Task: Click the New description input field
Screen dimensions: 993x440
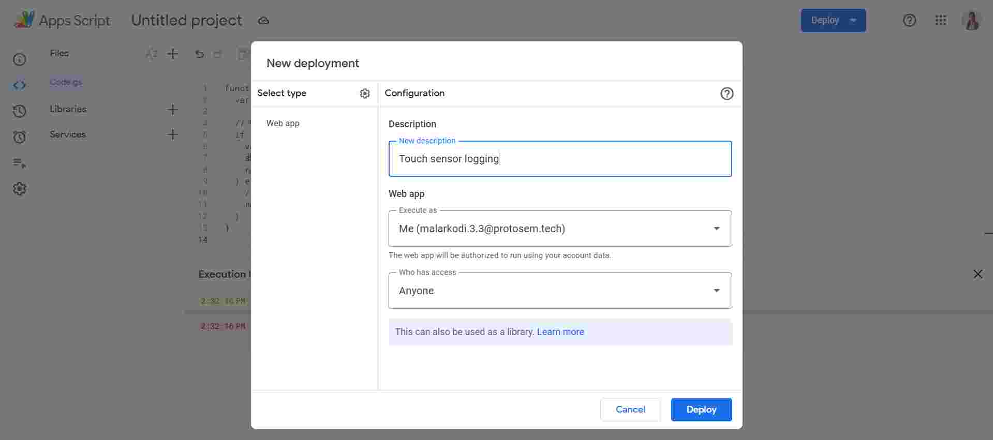Action: [x=560, y=159]
